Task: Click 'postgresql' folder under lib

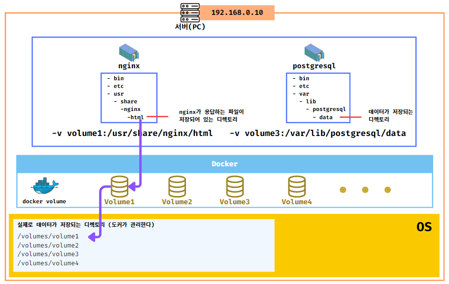Action: click(x=329, y=109)
